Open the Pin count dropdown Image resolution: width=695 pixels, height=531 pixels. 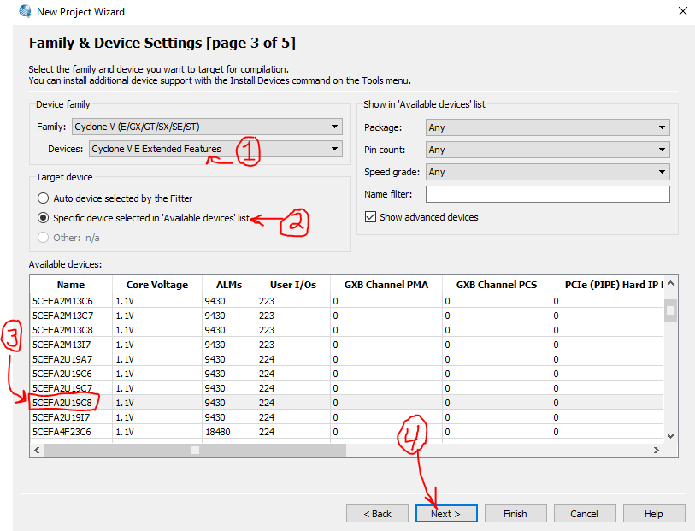547,150
